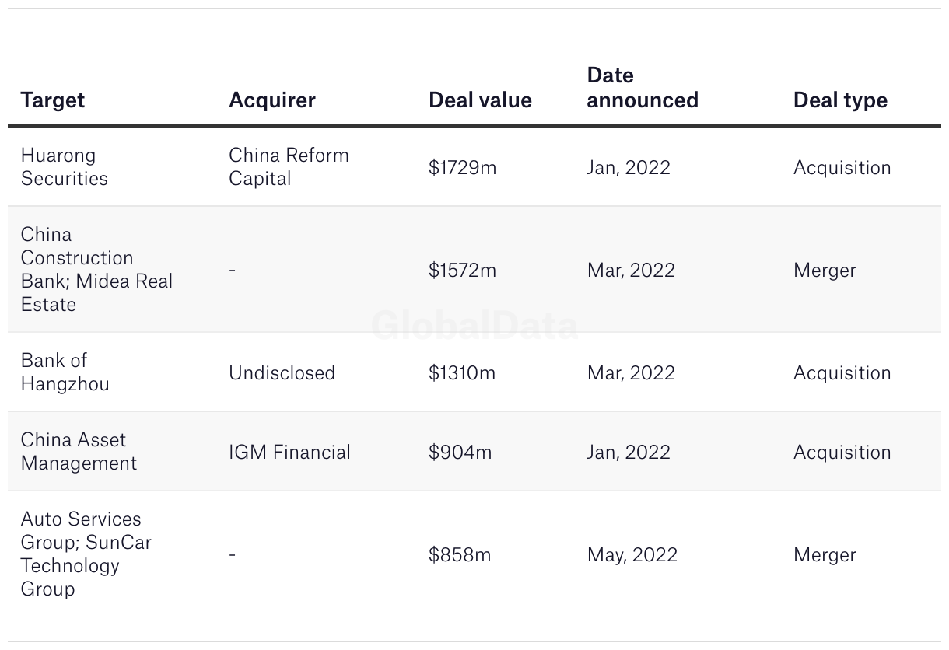Click the Deal value column header
949x650 pixels.
coord(480,100)
